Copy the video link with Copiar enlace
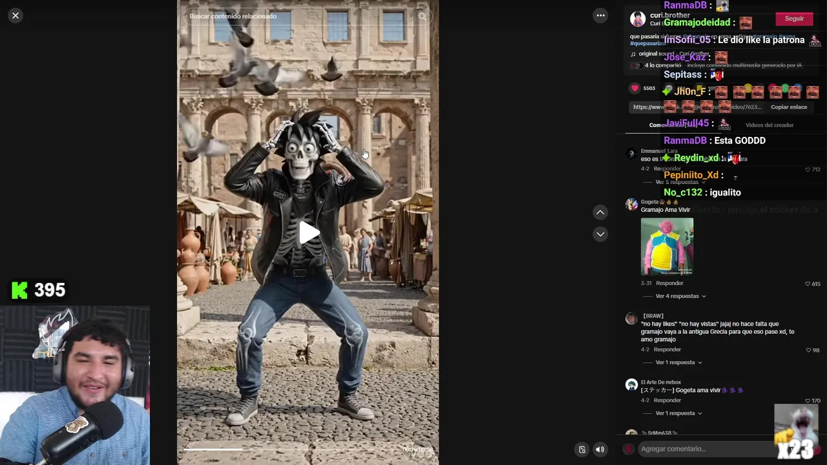This screenshot has width=827, height=465. pyautogui.click(x=789, y=107)
